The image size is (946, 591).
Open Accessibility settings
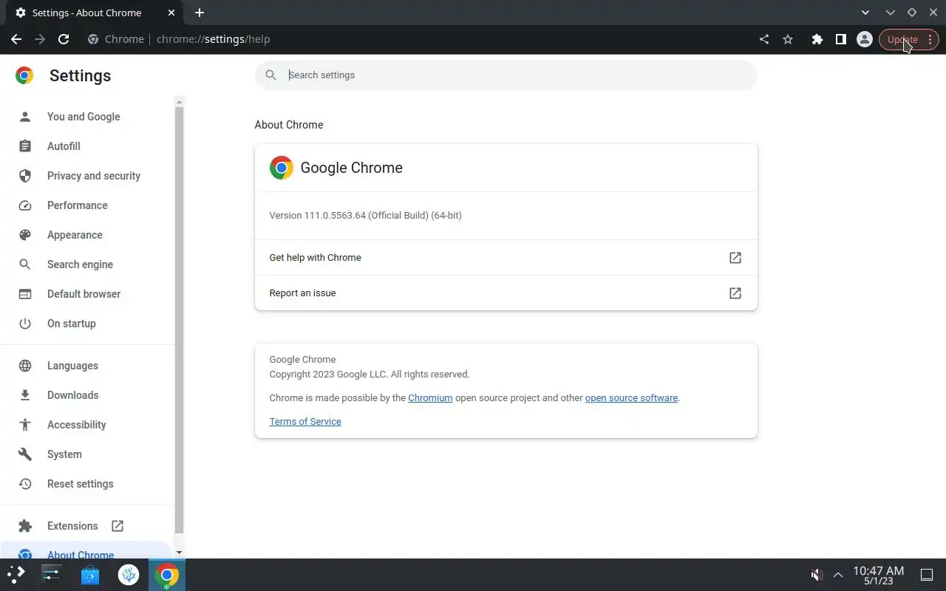pos(77,425)
